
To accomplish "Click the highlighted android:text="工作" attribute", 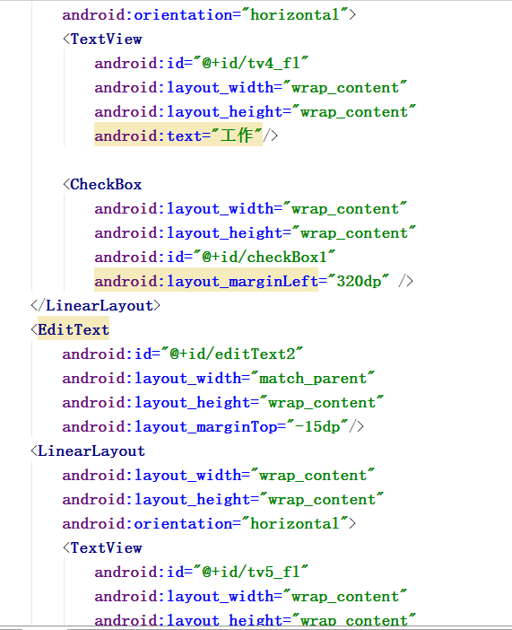I will (x=178, y=136).
